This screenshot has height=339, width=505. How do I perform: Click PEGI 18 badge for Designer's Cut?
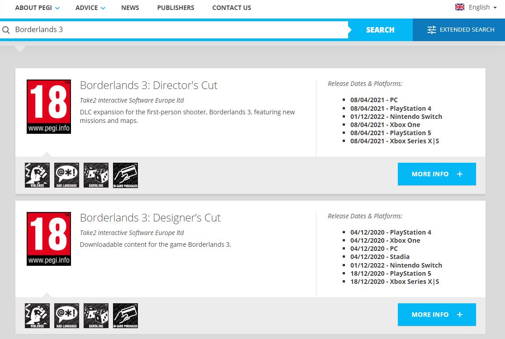[49, 239]
